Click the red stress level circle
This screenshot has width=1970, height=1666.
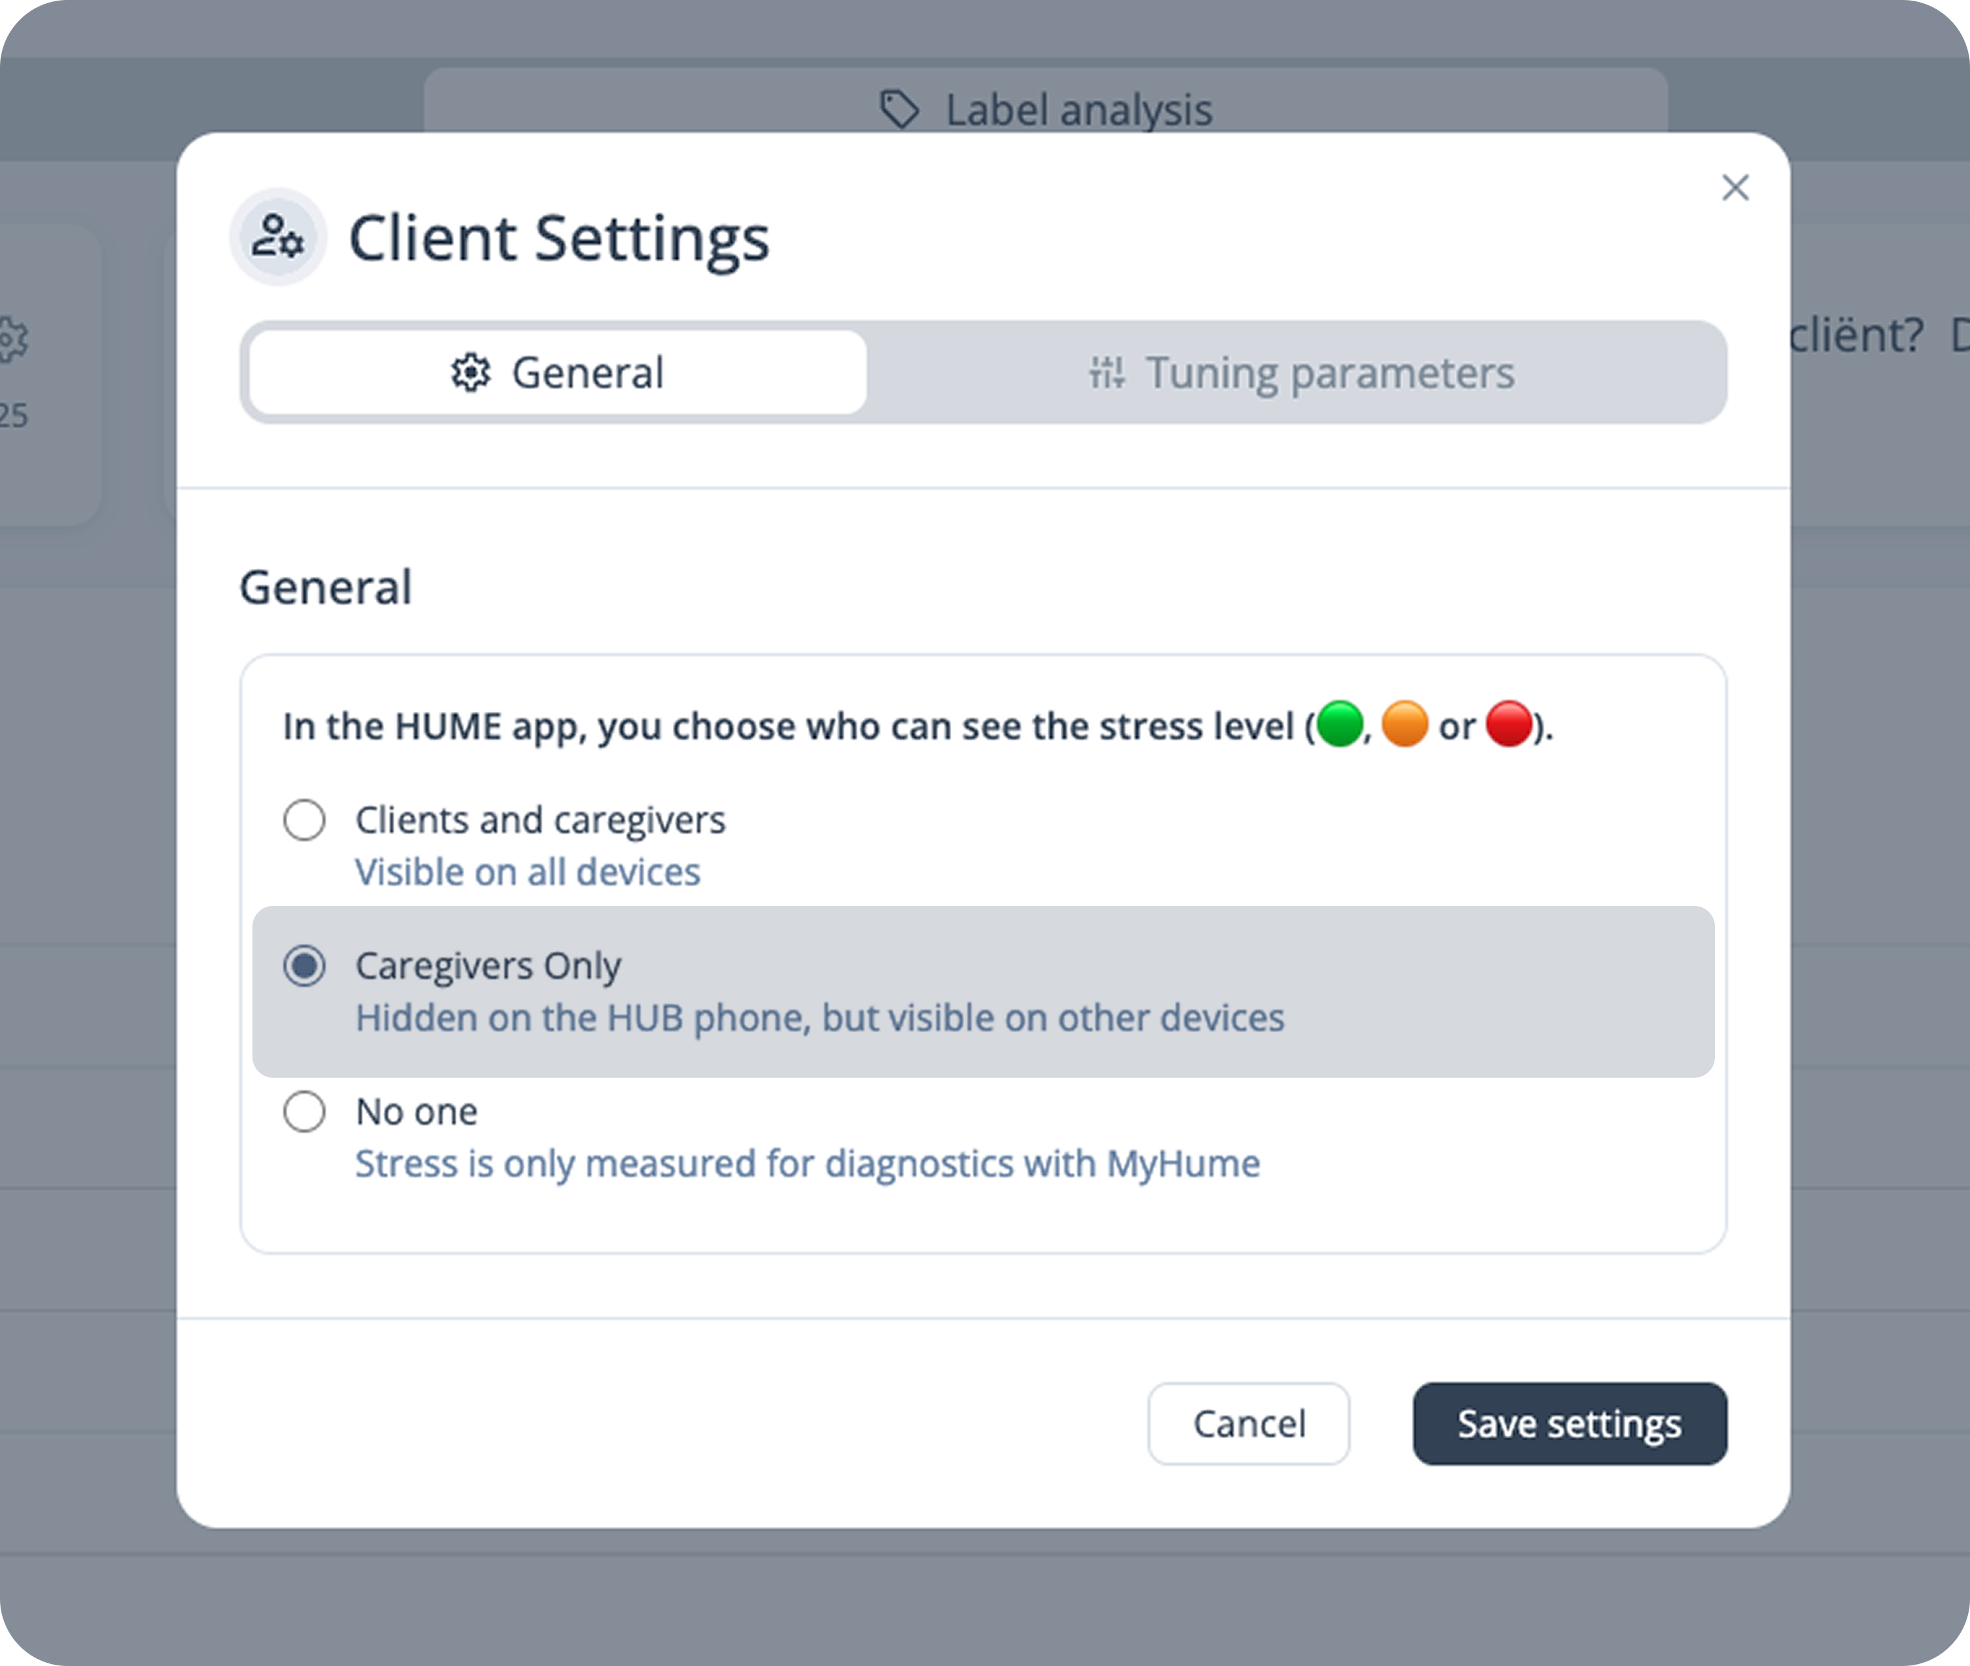tap(1509, 724)
